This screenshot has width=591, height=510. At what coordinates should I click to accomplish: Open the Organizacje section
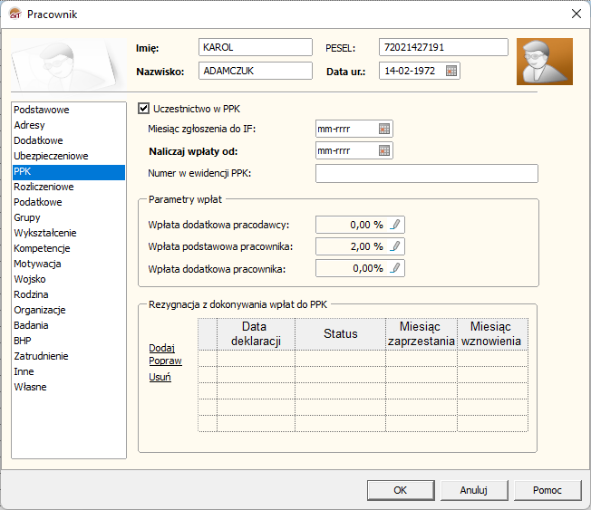point(68,310)
